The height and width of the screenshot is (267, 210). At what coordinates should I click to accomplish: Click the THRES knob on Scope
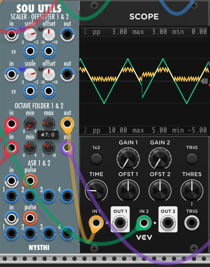click(x=192, y=190)
